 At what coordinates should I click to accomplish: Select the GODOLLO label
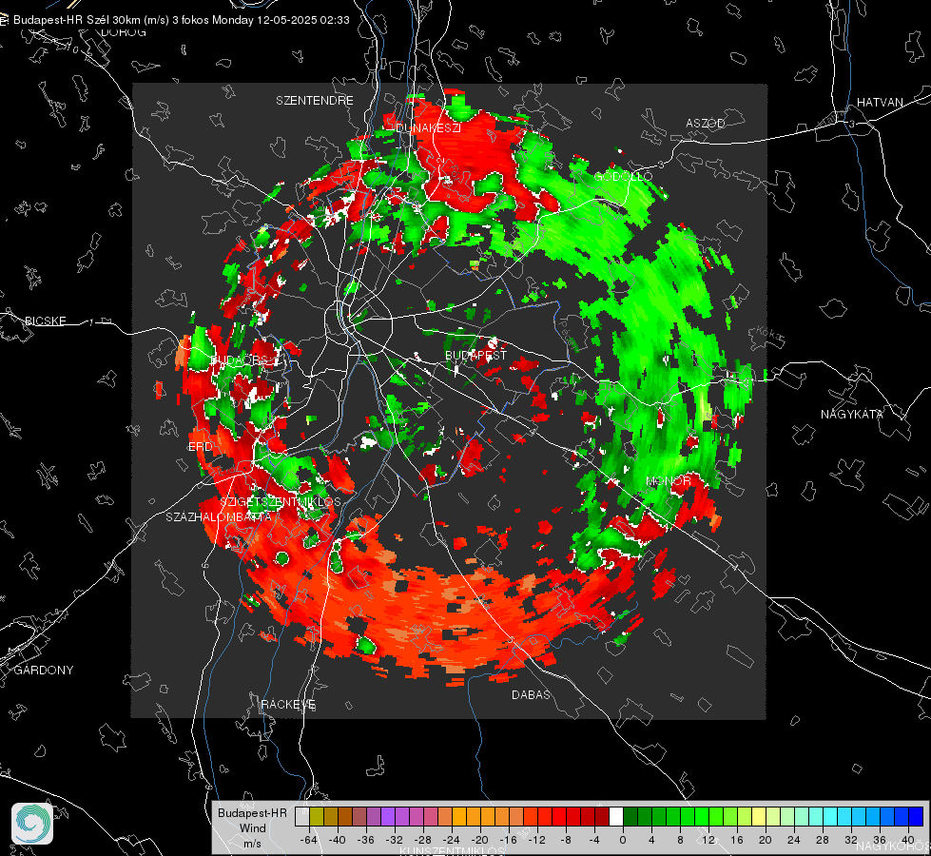[623, 176]
